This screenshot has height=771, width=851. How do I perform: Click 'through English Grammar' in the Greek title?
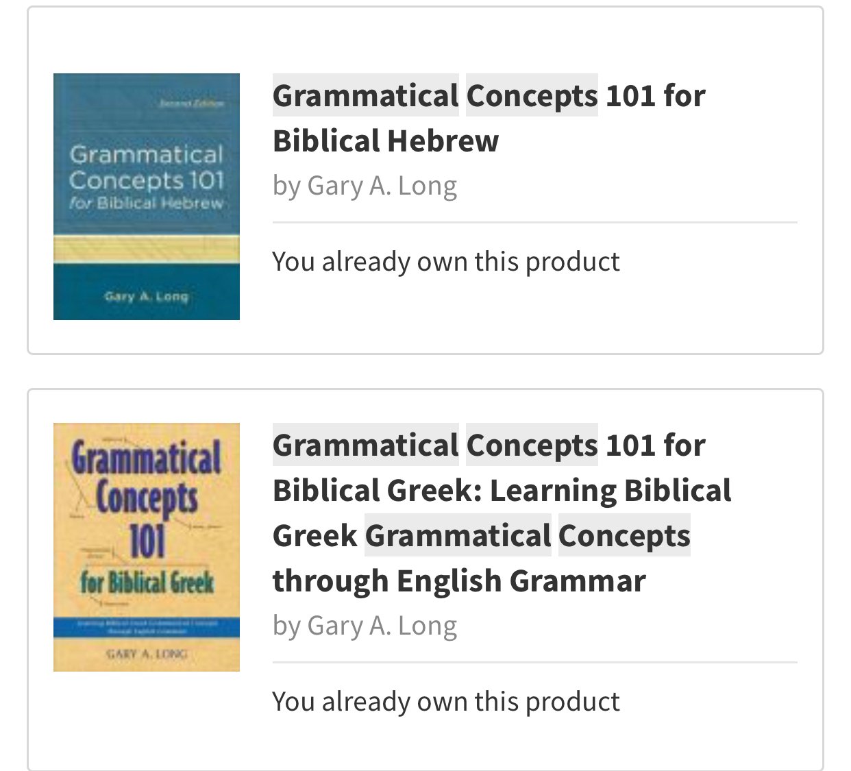pyautogui.click(x=459, y=581)
